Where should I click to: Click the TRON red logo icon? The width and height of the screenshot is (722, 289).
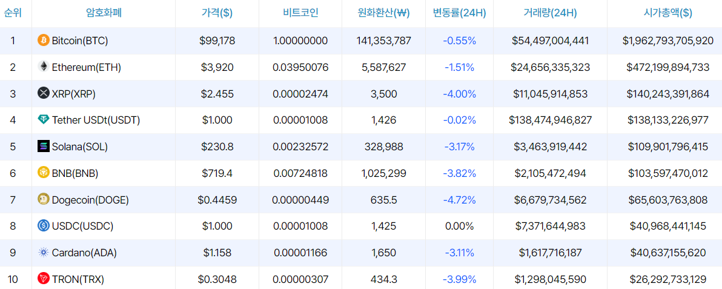pos(43,279)
